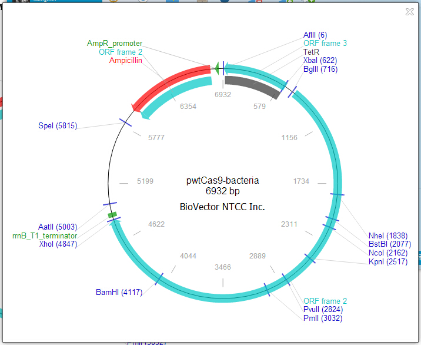The height and width of the screenshot is (345, 421).
Task: Click the AmpR_promoter label
Action: point(115,44)
